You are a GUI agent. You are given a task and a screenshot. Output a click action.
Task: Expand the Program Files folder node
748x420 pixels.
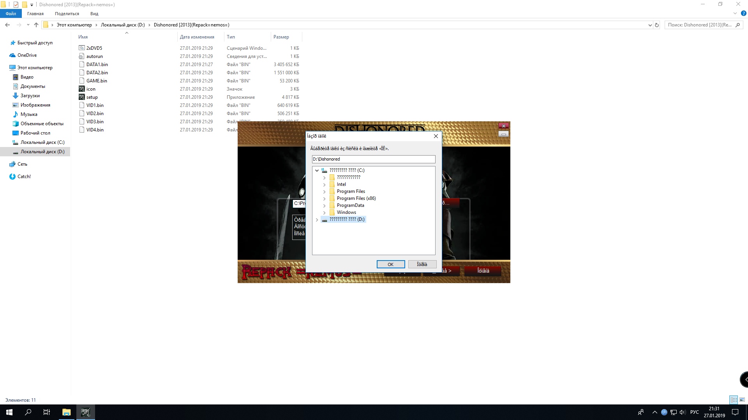click(x=324, y=192)
